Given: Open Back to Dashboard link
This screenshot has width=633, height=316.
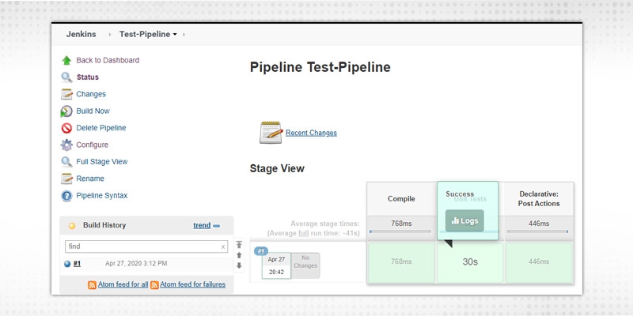Looking at the screenshot, I should point(108,61).
